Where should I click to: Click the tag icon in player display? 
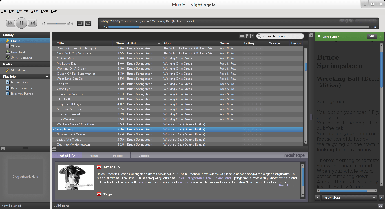click(x=351, y=21)
